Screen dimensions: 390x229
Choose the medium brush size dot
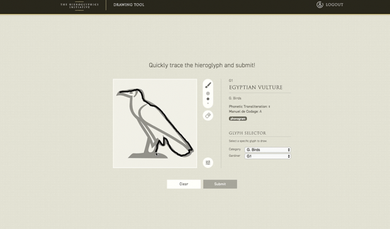pyautogui.click(x=208, y=99)
